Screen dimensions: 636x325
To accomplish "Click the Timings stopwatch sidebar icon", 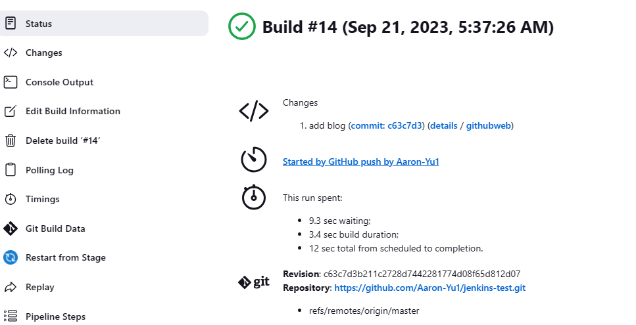I will [x=11, y=199].
